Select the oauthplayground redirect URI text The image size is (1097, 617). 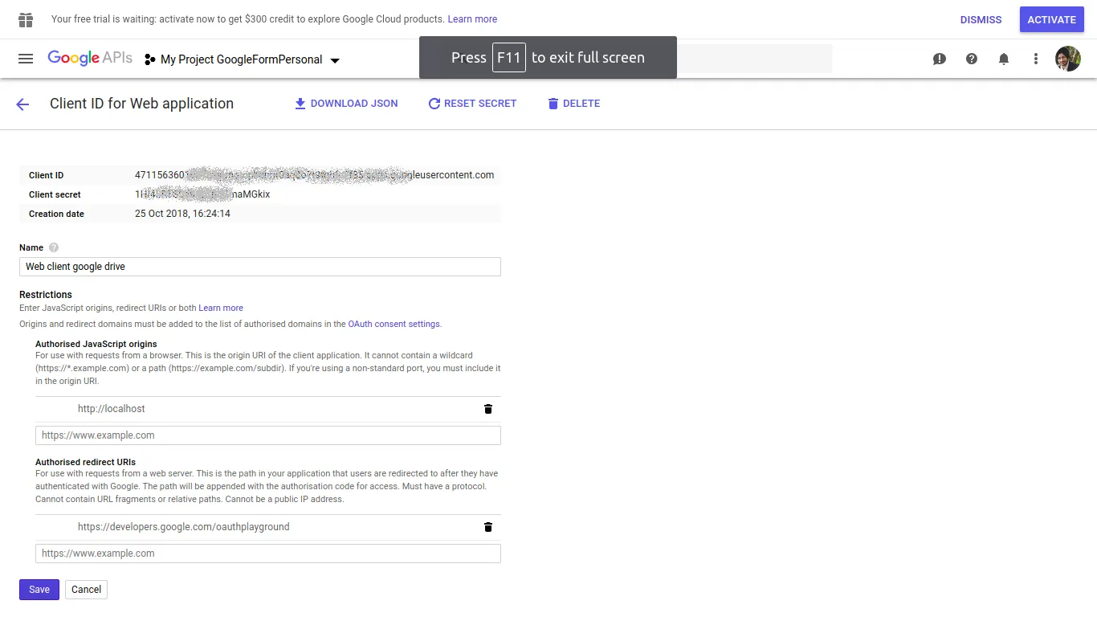(x=184, y=527)
